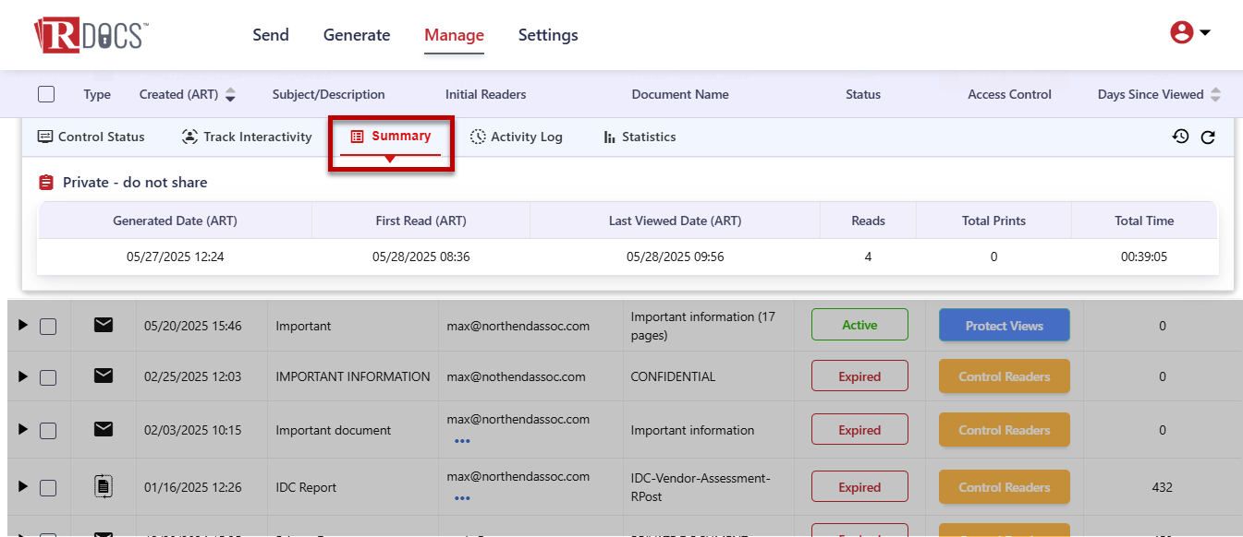Expand the row created 05/20/2025 15:46
Image resolution: width=1243 pixels, height=537 pixels.
click(x=23, y=326)
